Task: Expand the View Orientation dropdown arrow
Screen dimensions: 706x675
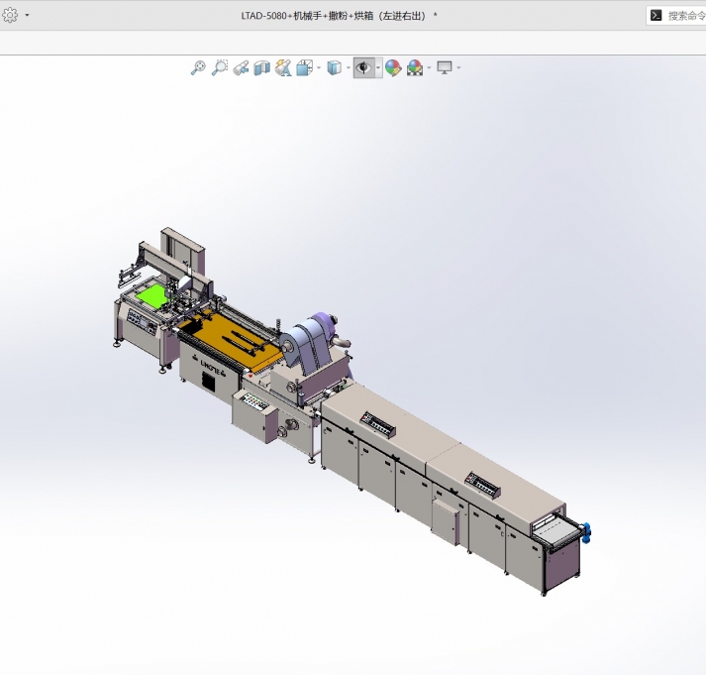Action: click(x=319, y=68)
